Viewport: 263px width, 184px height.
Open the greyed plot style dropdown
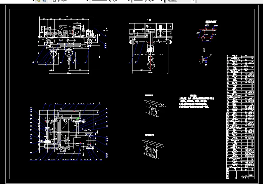180,1
